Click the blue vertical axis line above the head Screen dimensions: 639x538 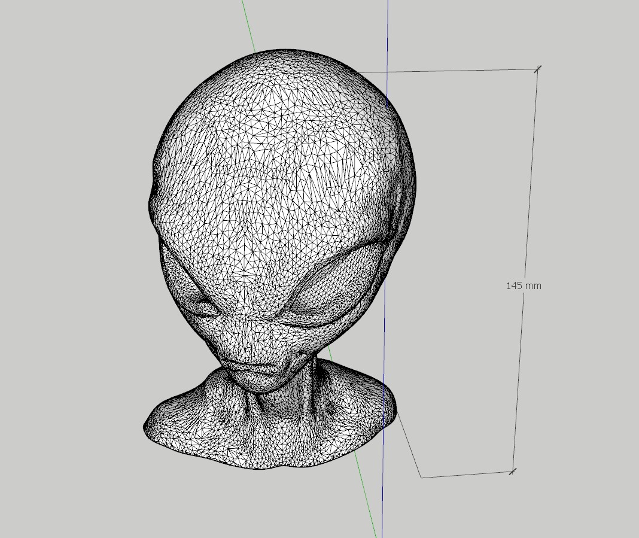point(387,30)
